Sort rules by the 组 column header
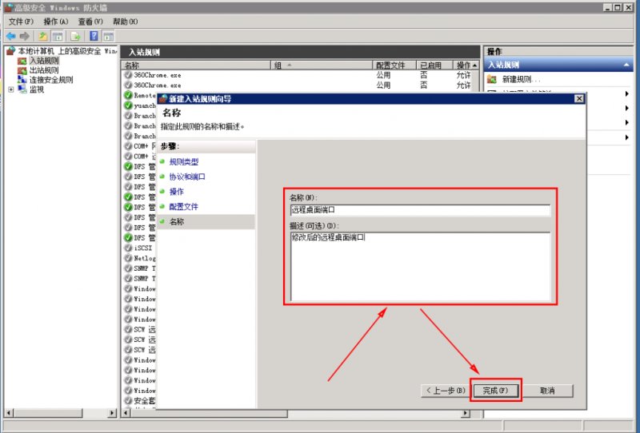This screenshot has width=640, height=433. [322, 66]
